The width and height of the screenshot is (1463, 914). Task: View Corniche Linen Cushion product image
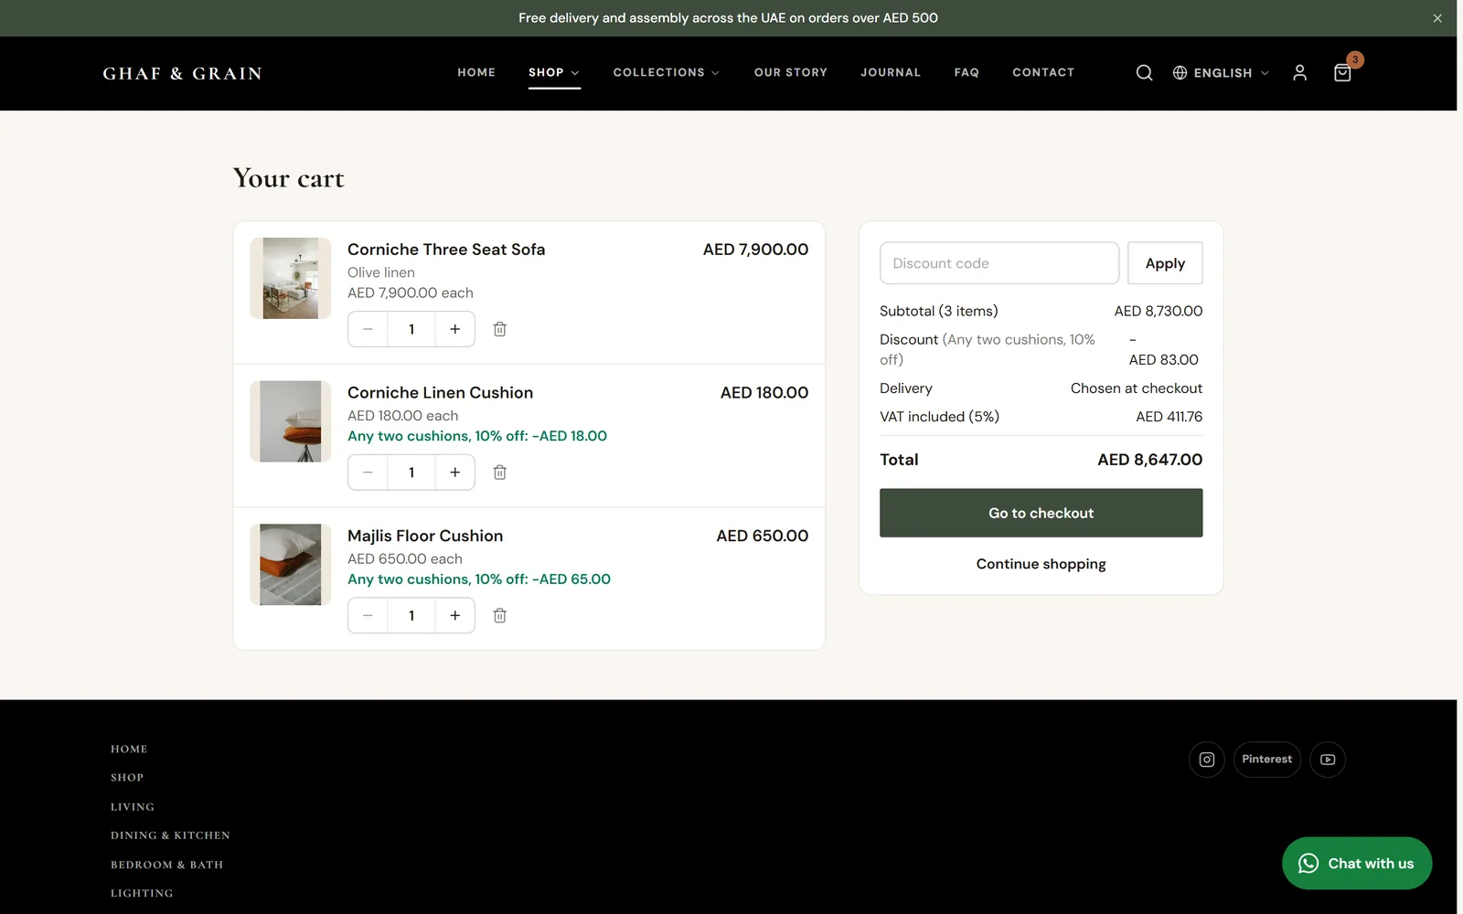291,421
